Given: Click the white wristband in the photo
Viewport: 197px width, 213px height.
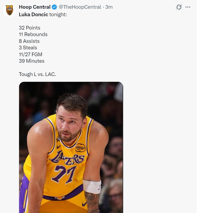Looking at the screenshot, I should point(92,186).
